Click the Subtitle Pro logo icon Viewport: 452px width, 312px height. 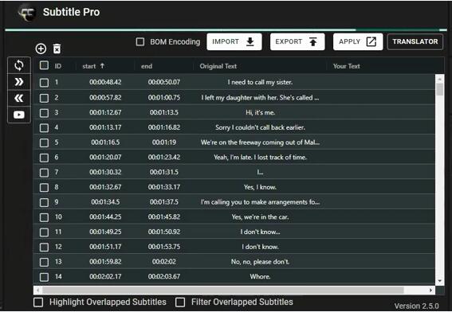pyautogui.click(x=26, y=13)
